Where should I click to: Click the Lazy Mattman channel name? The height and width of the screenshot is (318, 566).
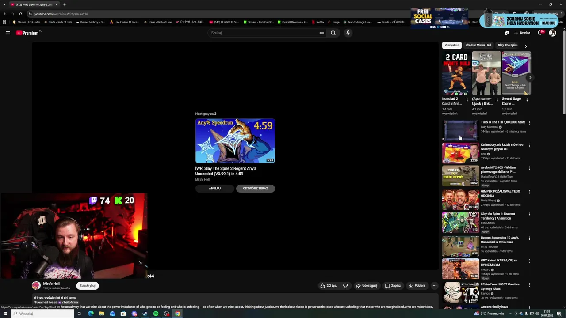pos(490,127)
